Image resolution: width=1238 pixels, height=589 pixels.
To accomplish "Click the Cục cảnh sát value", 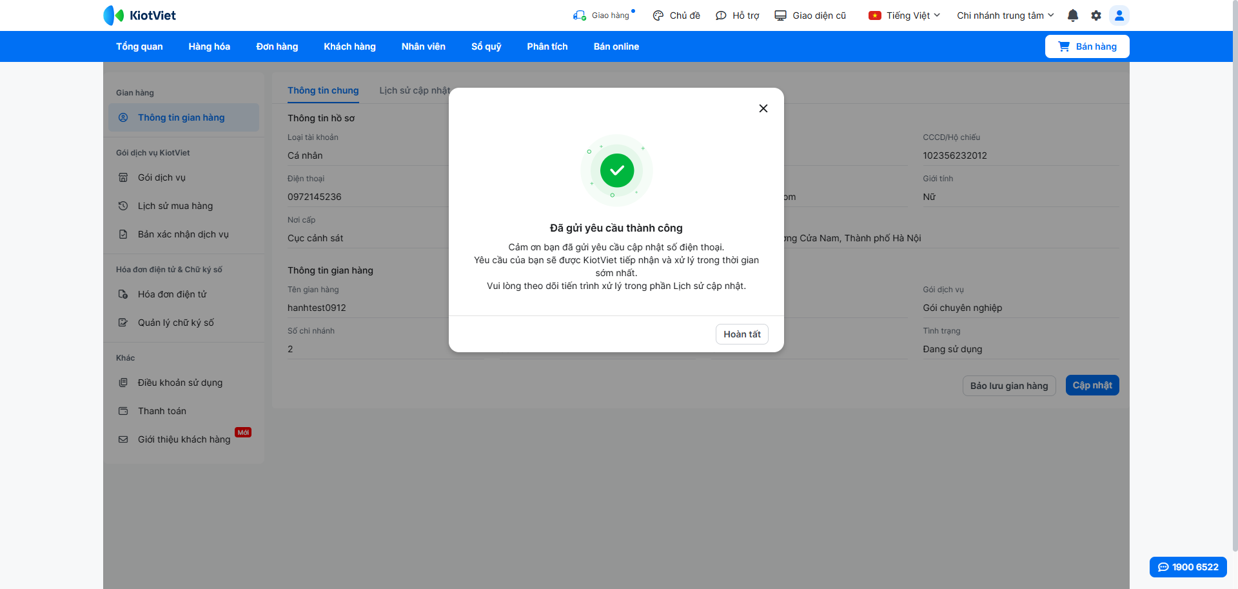I will (x=315, y=238).
